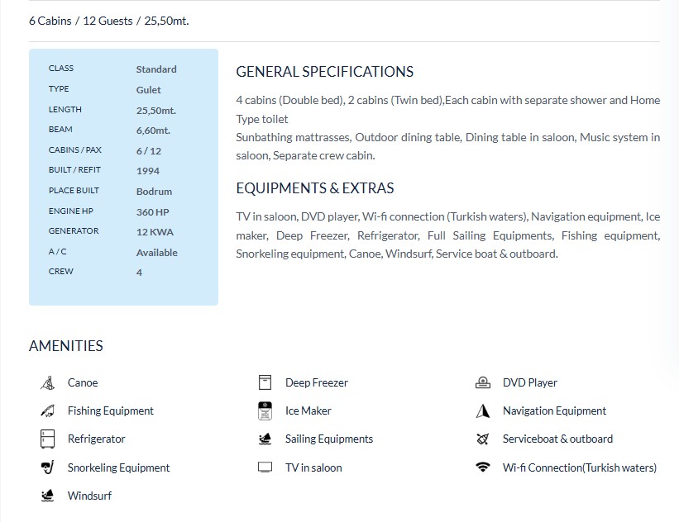Click the Wi-fi Connection signal icon
Screen dimensions: 679x522
point(483,468)
